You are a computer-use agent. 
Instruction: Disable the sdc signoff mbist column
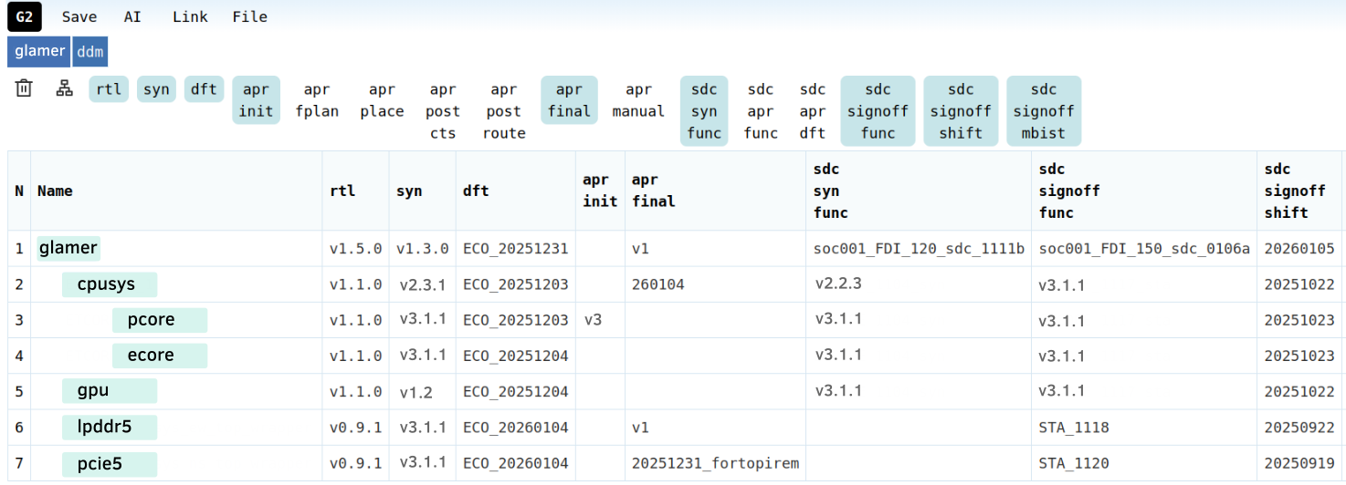point(1043,111)
